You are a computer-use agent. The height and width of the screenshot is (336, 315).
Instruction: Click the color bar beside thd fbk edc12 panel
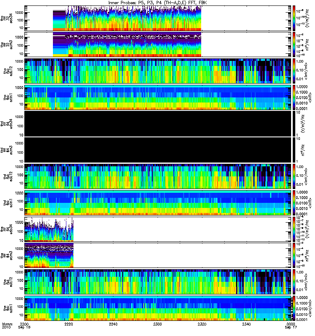click(x=294, y=176)
